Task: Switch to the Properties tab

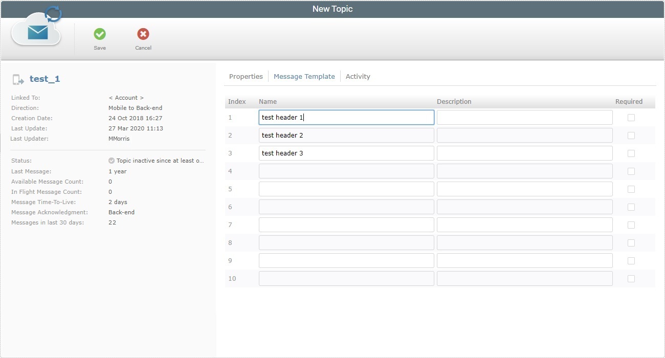Action: pos(246,76)
